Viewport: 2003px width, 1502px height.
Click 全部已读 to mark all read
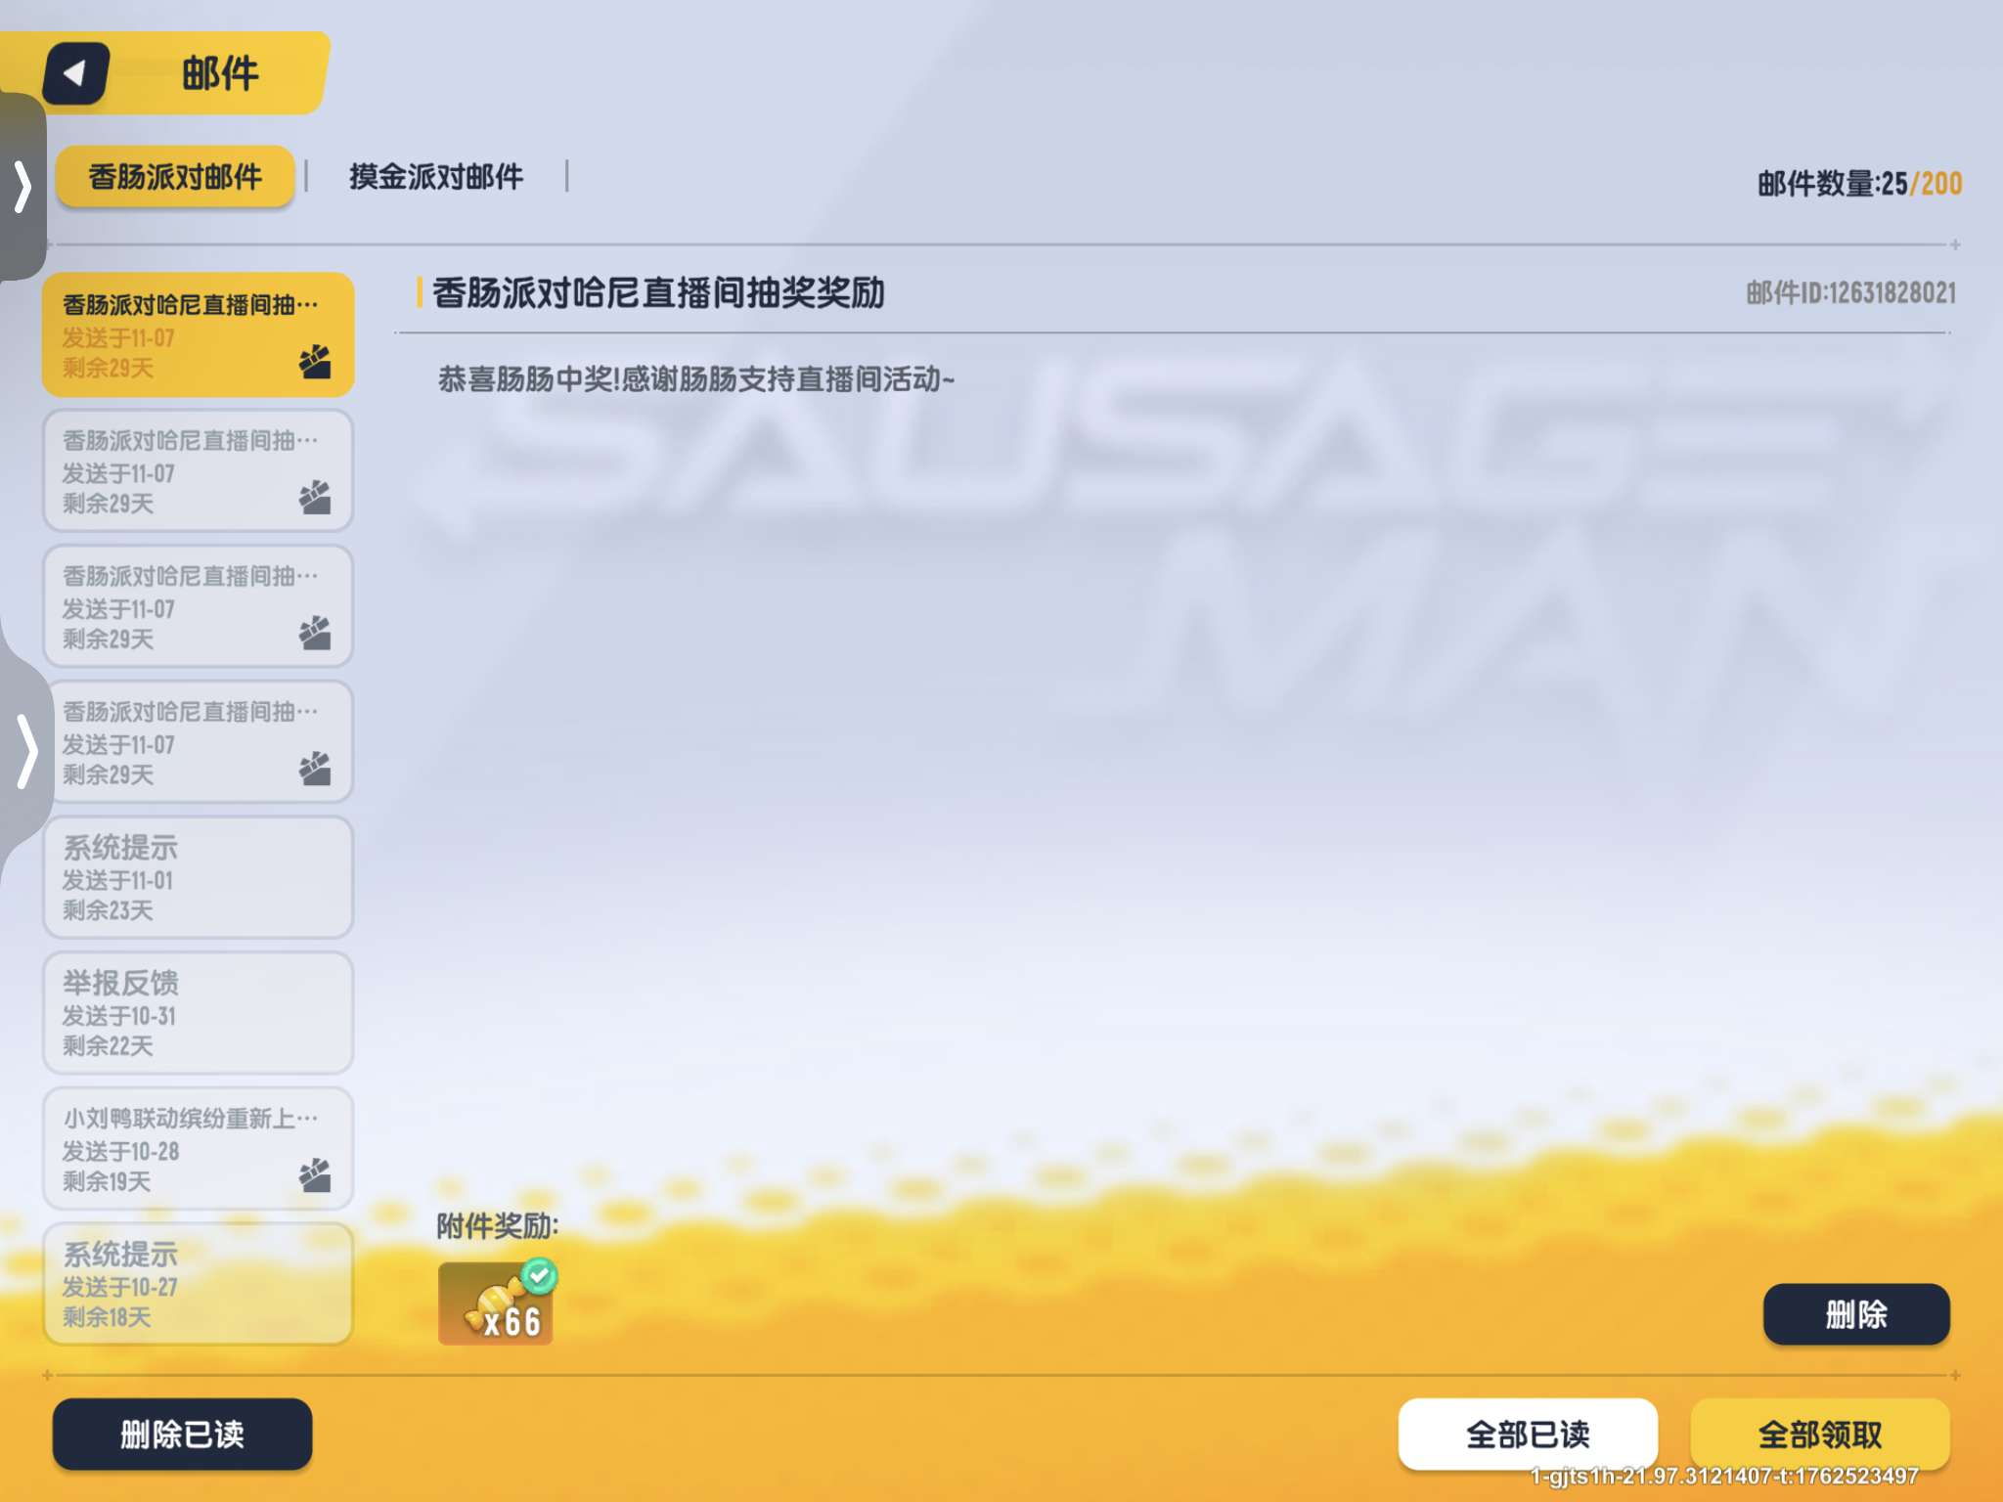(x=1529, y=1434)
